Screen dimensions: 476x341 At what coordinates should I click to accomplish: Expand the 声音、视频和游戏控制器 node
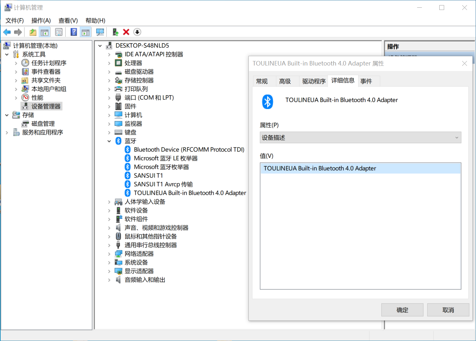109,228
